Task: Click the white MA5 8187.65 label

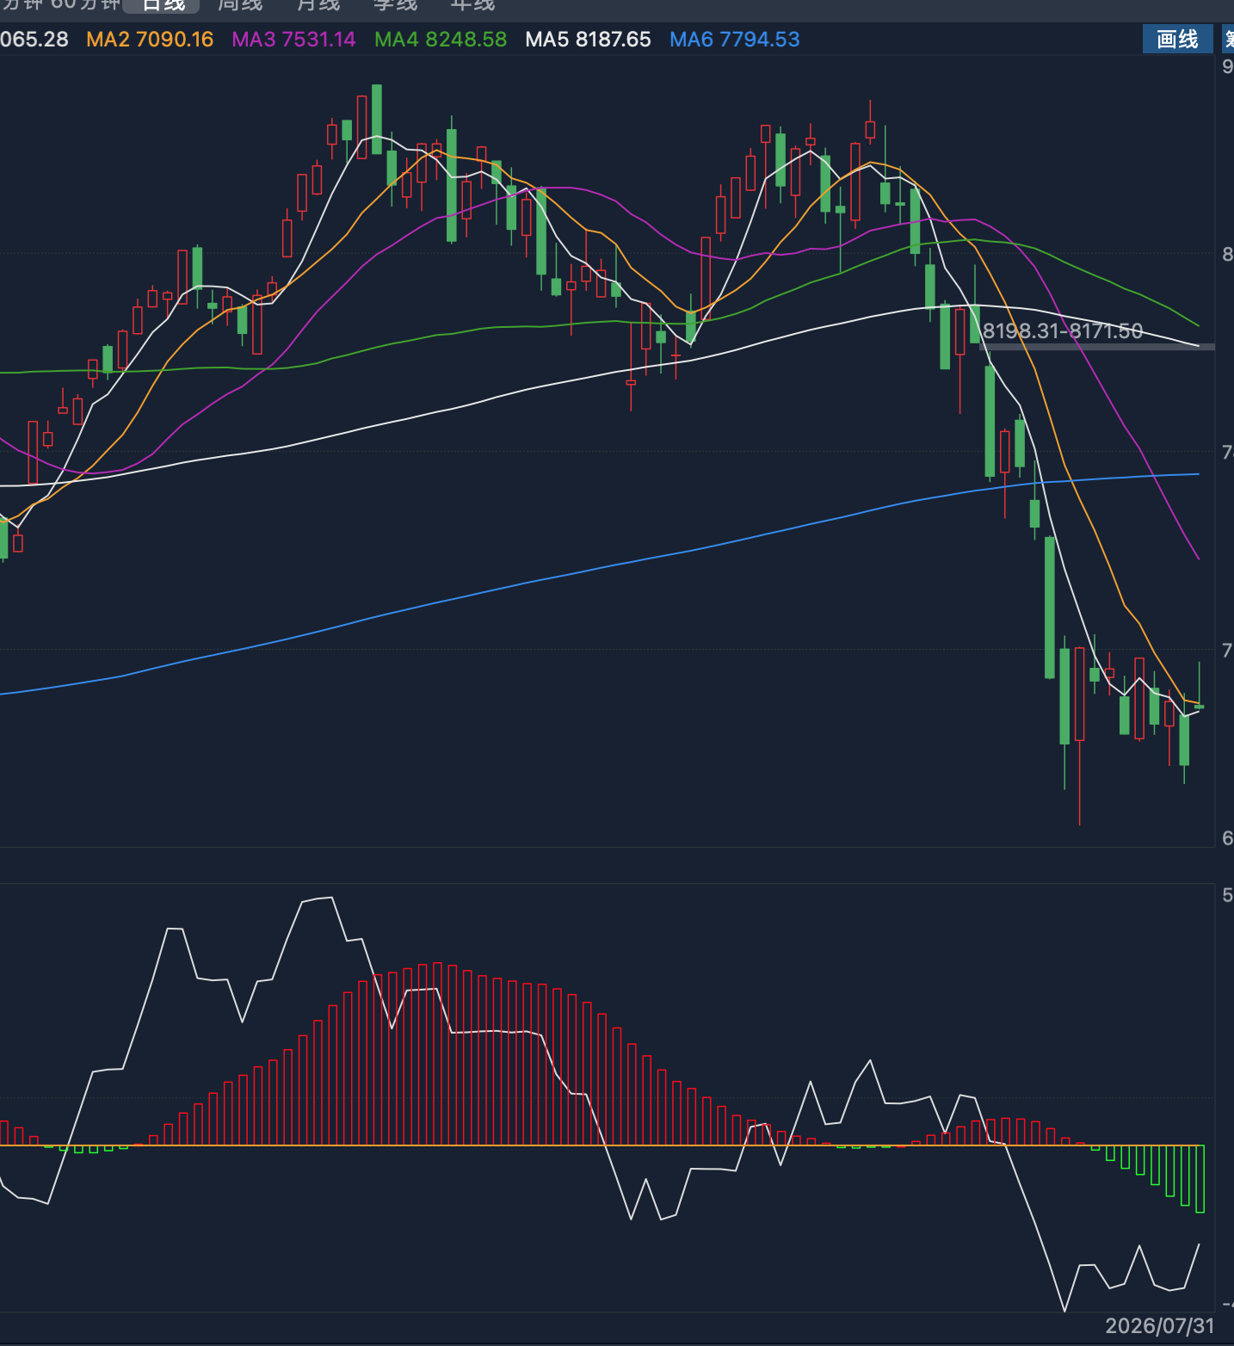Action: click(588, 40)
